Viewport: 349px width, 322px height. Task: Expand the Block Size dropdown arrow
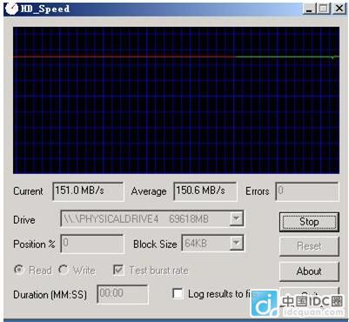coord(237,243)
